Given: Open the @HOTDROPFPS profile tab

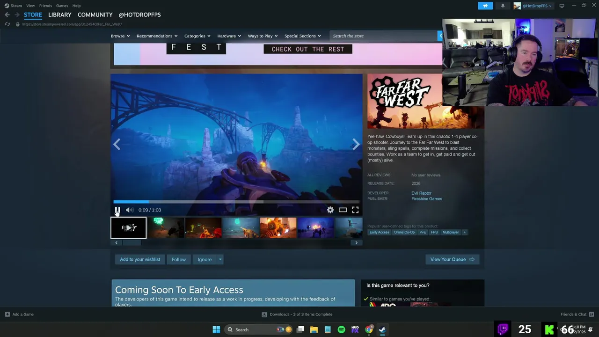Looking at the screenshot, I should click(139, 15).
